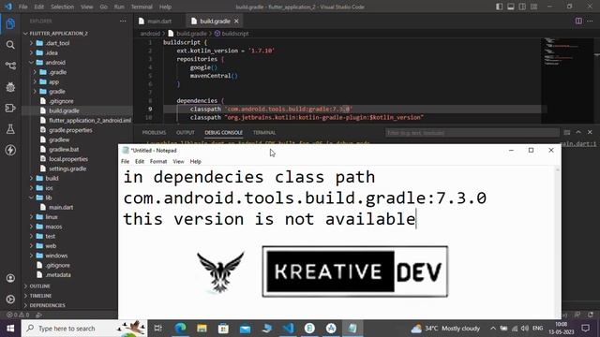Open local.properties file in explorer
This screenshot has height=337, width=600.
(68, 159)
